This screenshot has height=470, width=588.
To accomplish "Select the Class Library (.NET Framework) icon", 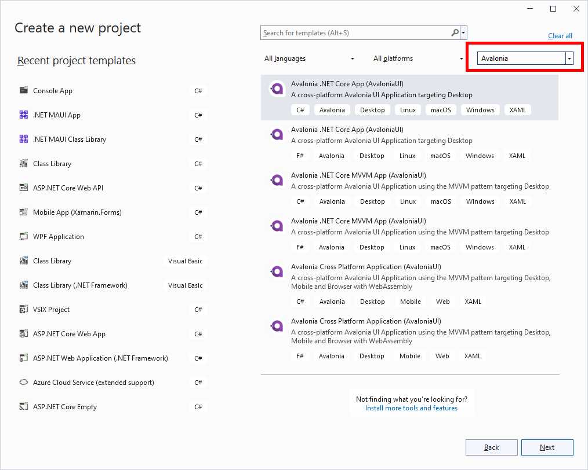I will point(24,284).
